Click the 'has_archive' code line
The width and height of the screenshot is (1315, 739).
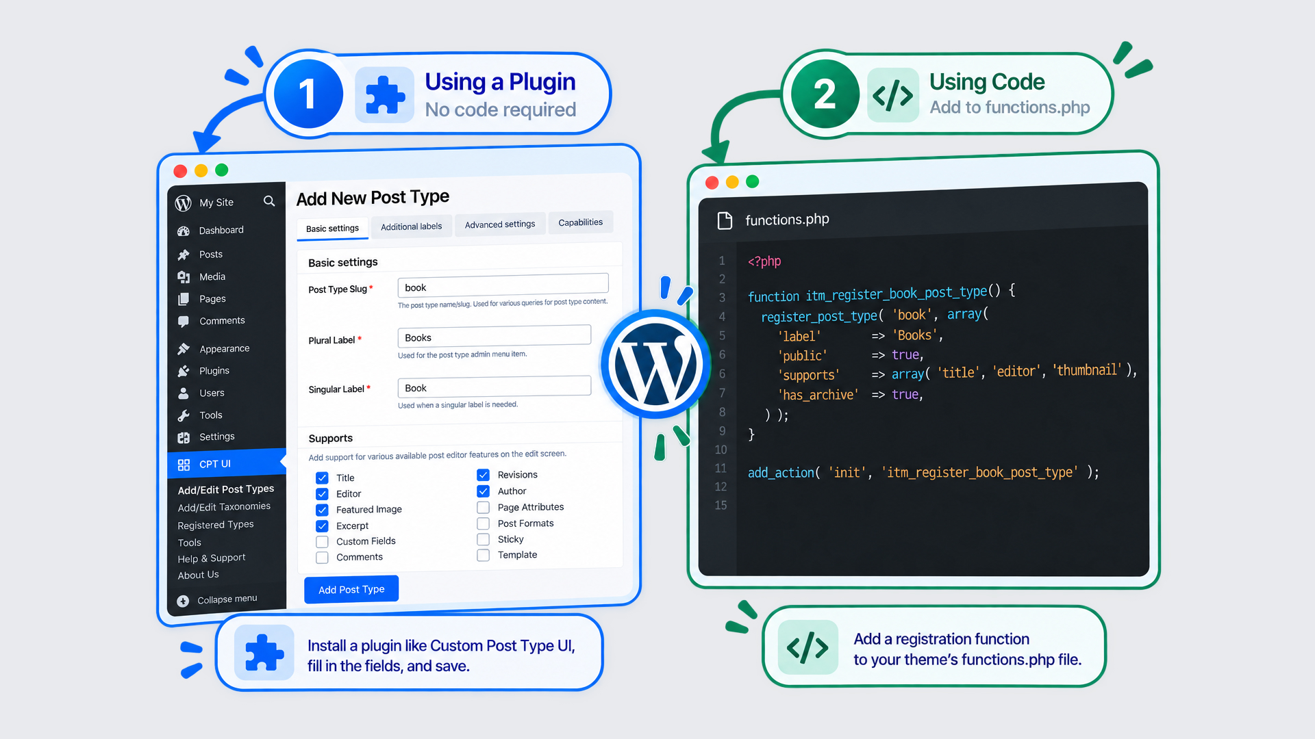coord(851,395)
